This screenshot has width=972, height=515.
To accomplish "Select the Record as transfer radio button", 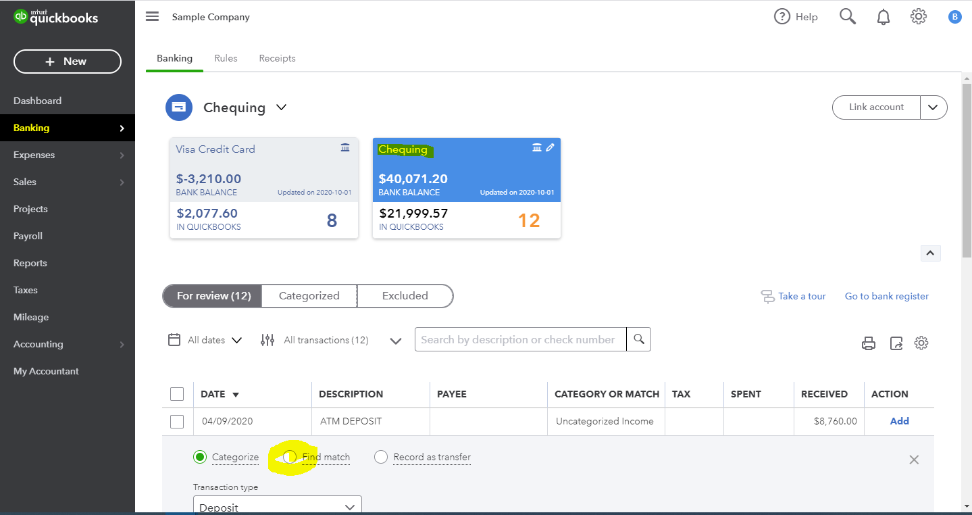I will tap(381, 457).
